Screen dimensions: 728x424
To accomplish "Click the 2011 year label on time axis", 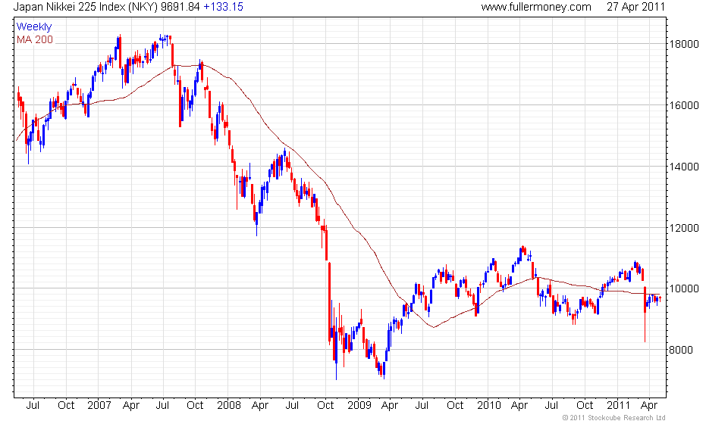I will tap(619, 406).
